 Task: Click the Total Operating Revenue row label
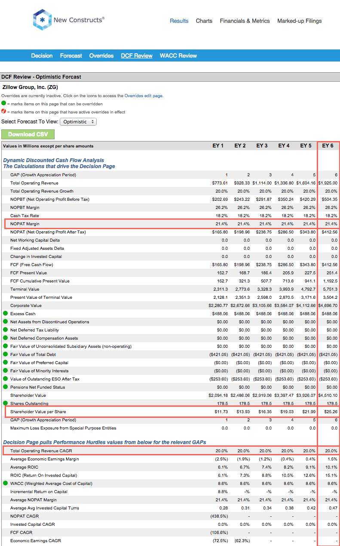click(34, 183)
